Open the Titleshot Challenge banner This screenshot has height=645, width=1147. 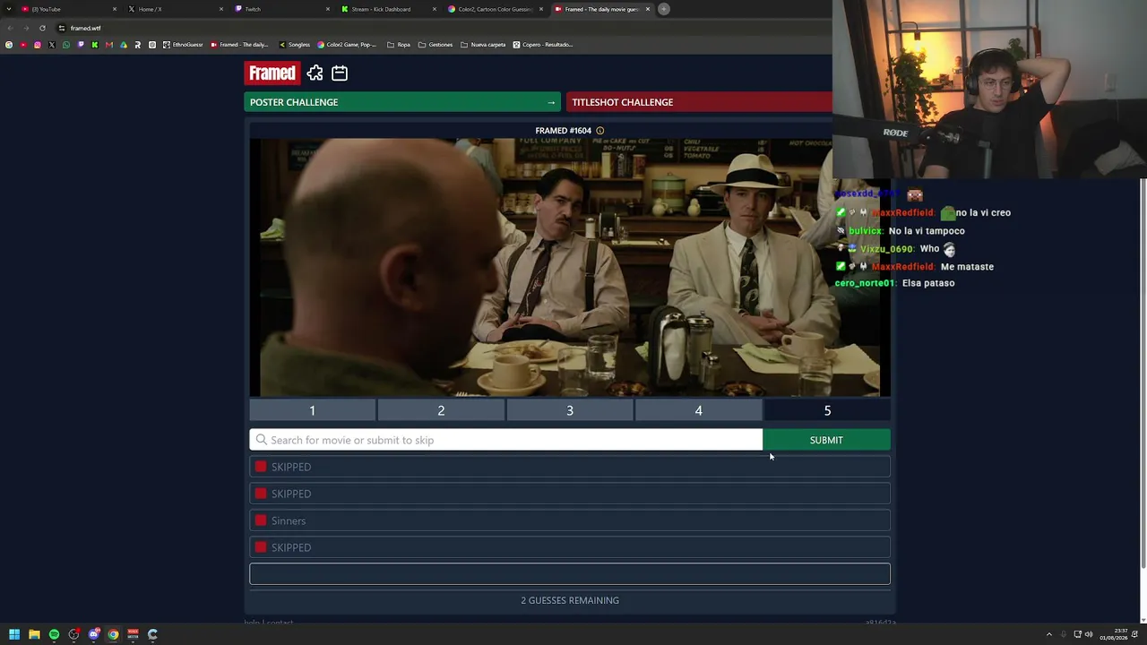[x=699, y=102]
